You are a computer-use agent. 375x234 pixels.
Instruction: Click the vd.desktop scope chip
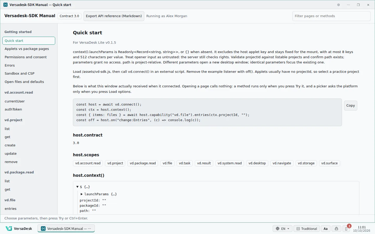click(x=257, y=163)
